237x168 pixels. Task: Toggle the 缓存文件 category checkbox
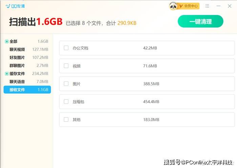tap(7, 74)
